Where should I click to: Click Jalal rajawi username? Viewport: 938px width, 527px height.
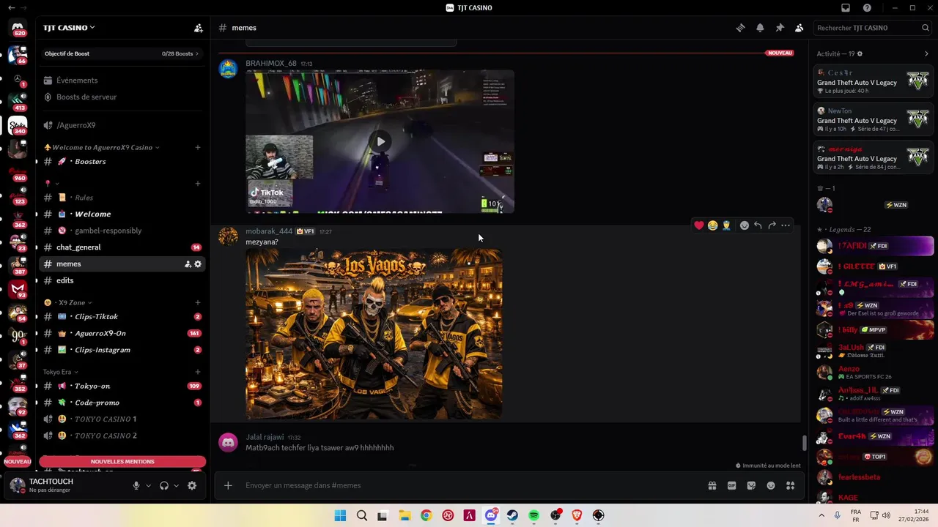pos(265,437)
